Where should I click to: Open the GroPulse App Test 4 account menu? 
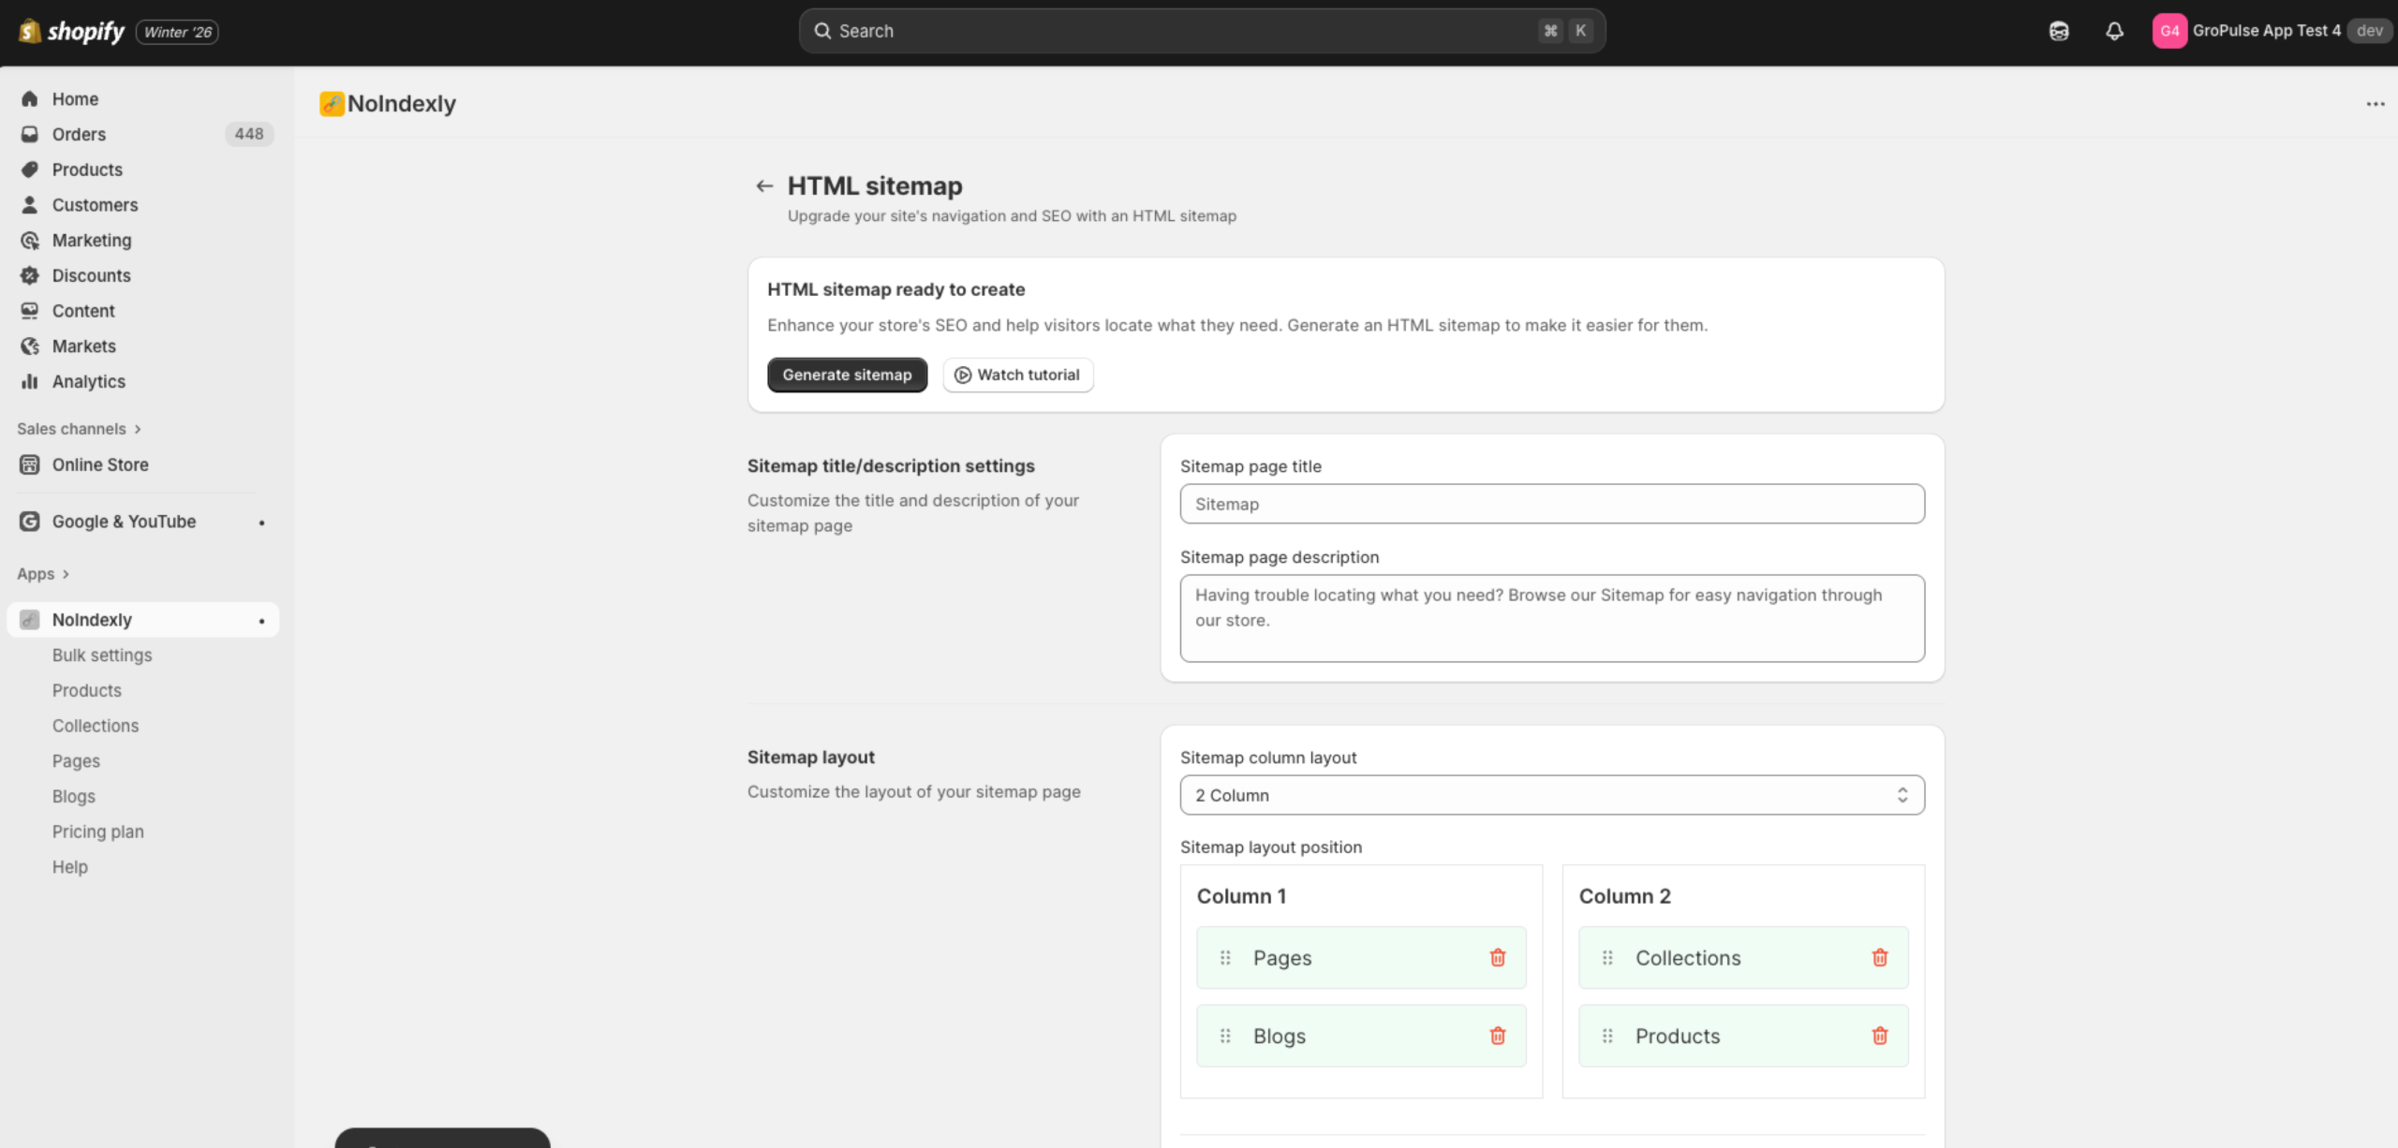click(x=2266, y=30)
